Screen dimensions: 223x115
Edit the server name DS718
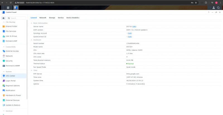point(134,26)
